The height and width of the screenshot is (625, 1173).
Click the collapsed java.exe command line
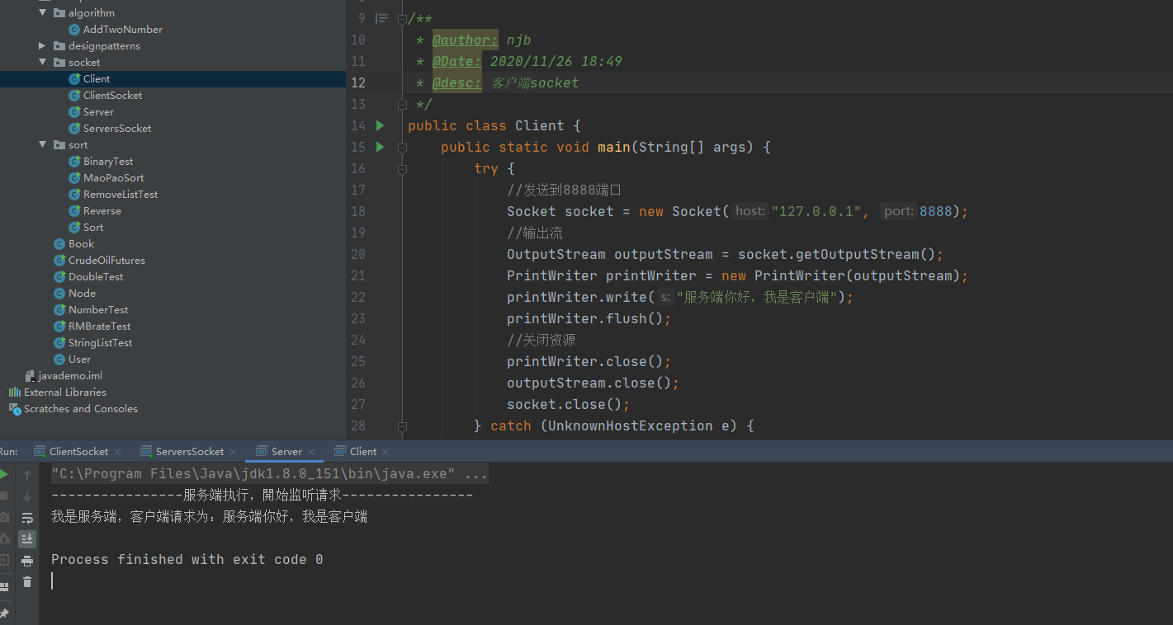pos(269,474)
